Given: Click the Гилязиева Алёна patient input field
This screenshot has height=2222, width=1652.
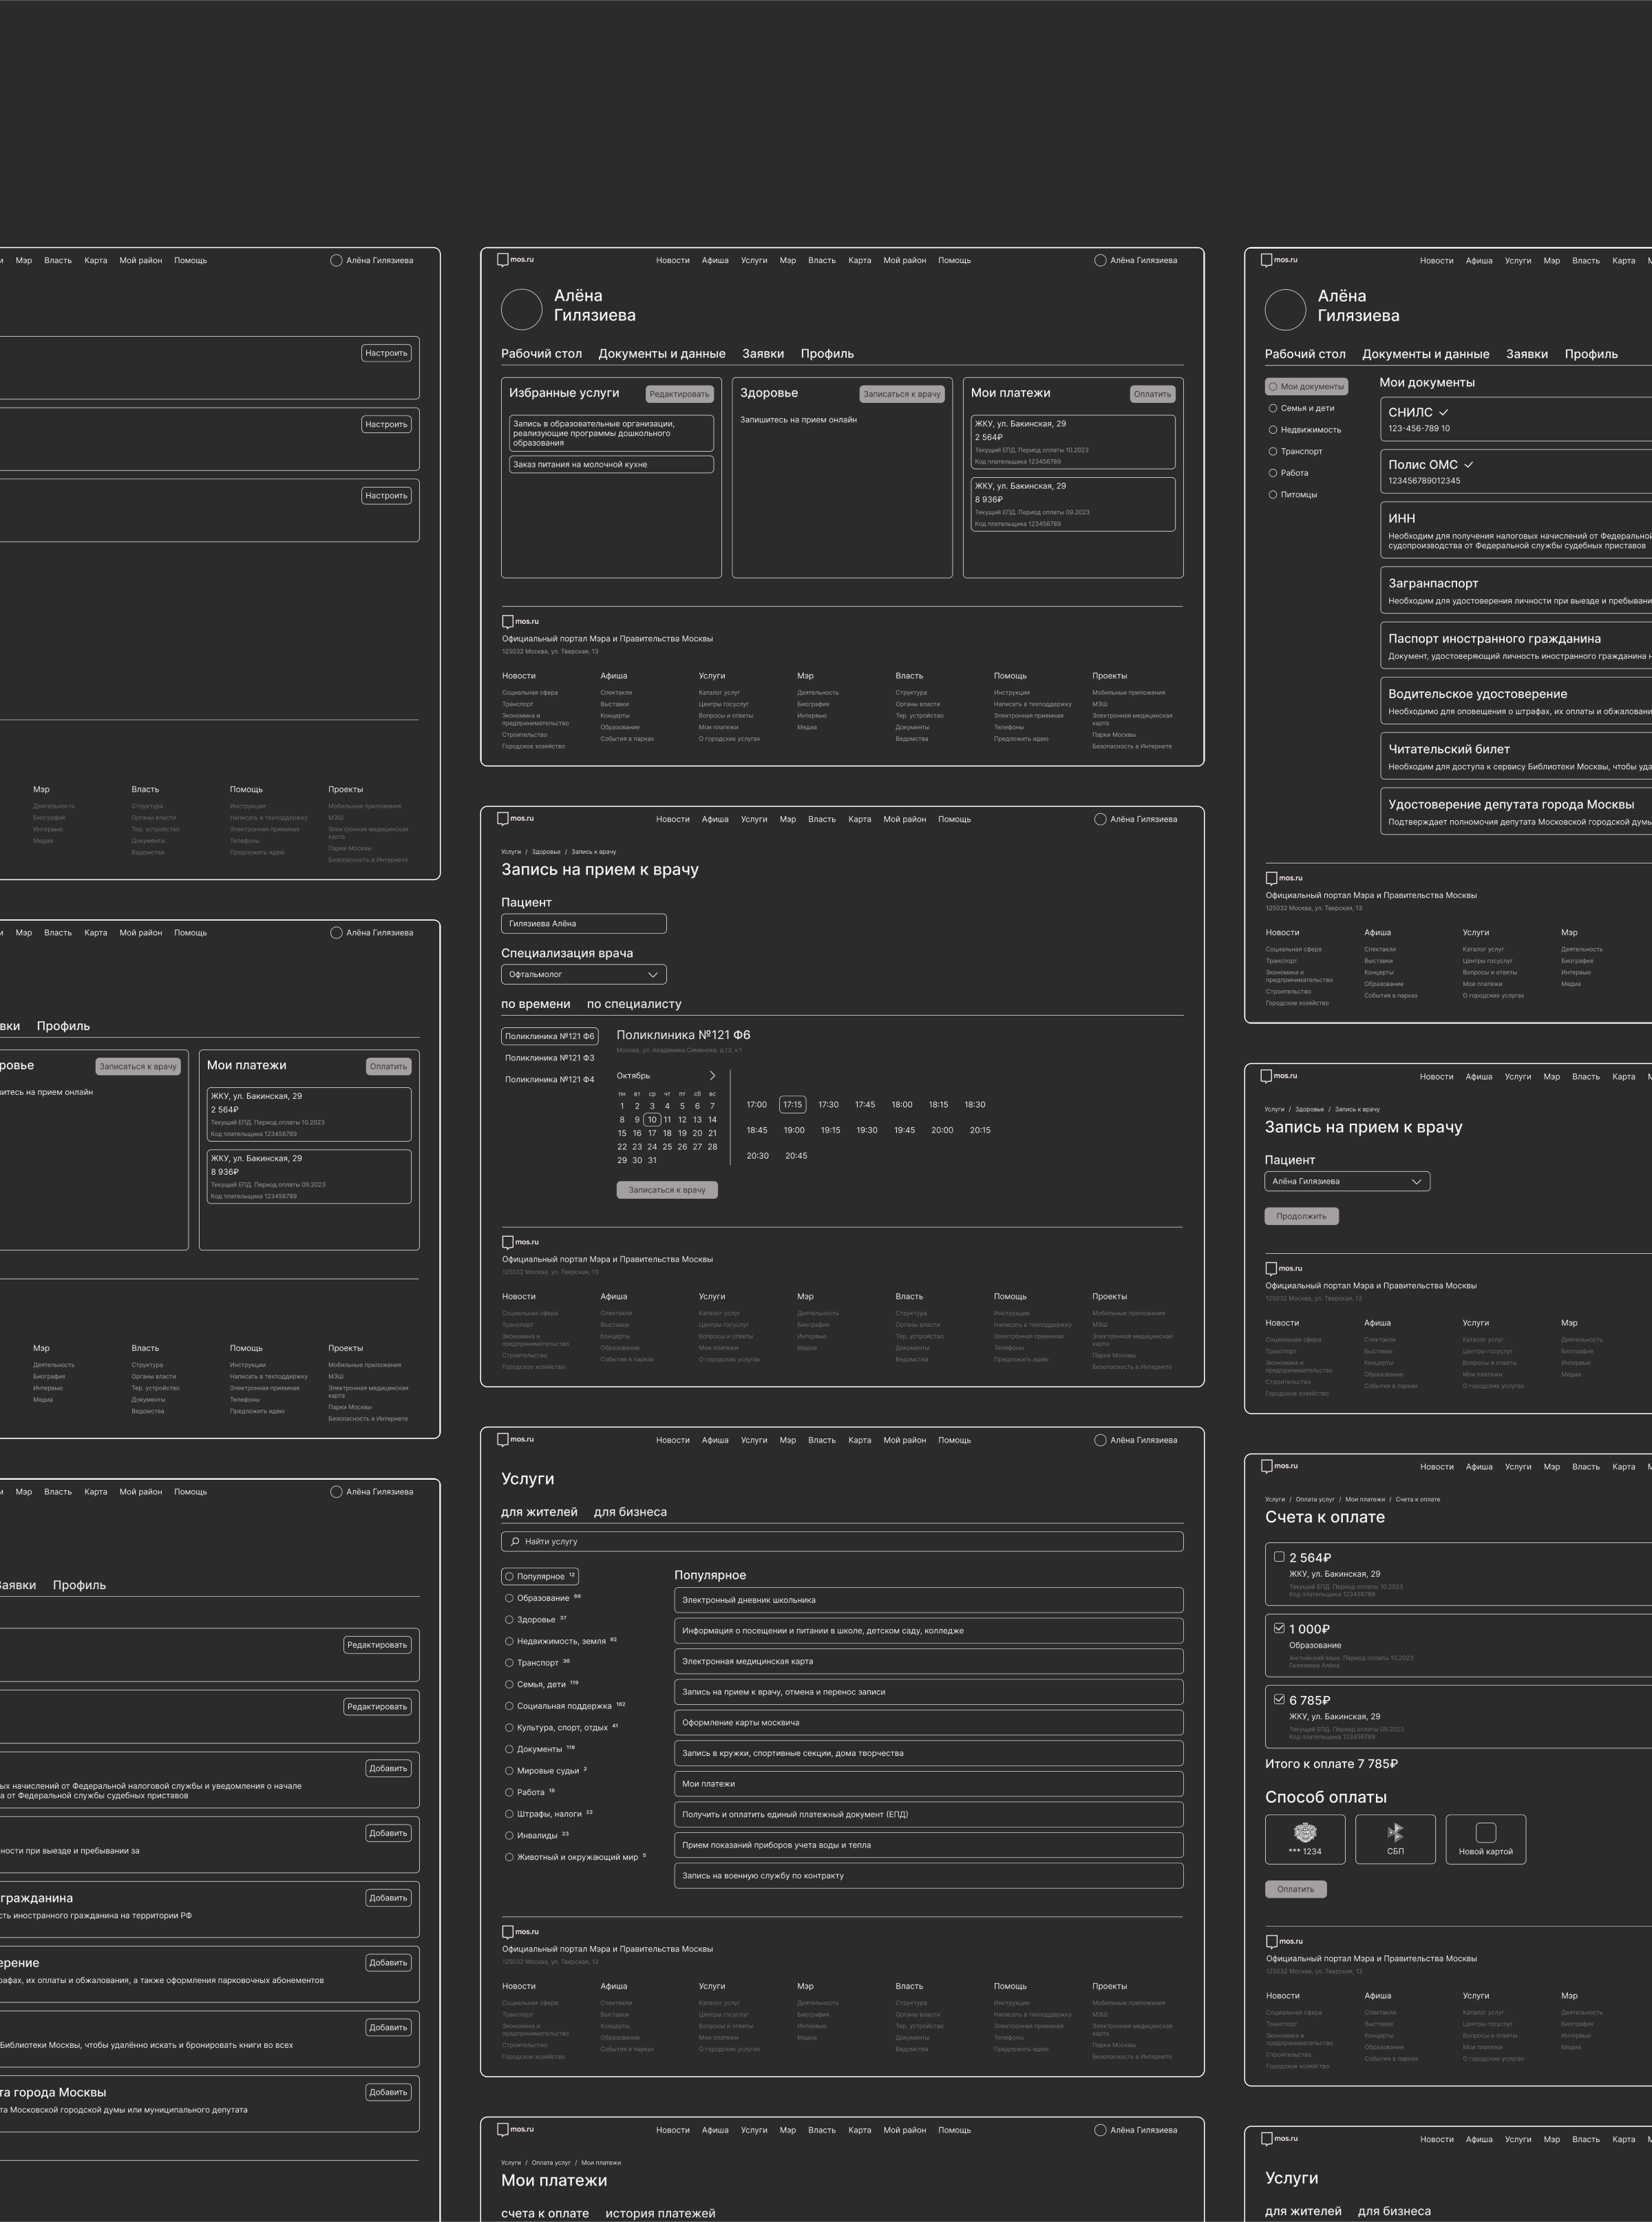Looking at the screenshot, I should pos(583,923).
